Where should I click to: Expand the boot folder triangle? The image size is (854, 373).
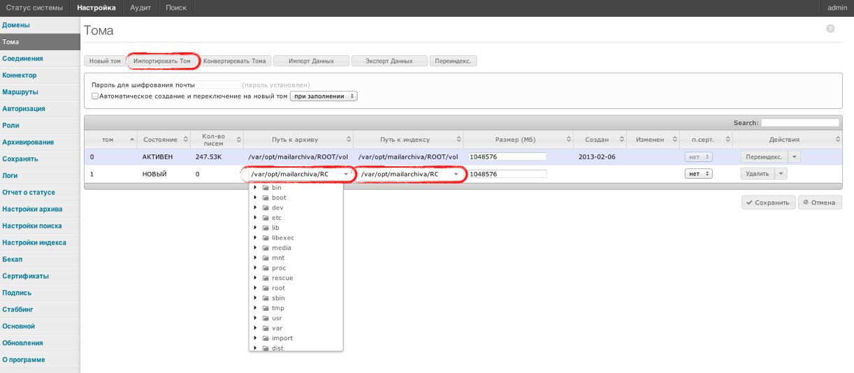(256, 198)
